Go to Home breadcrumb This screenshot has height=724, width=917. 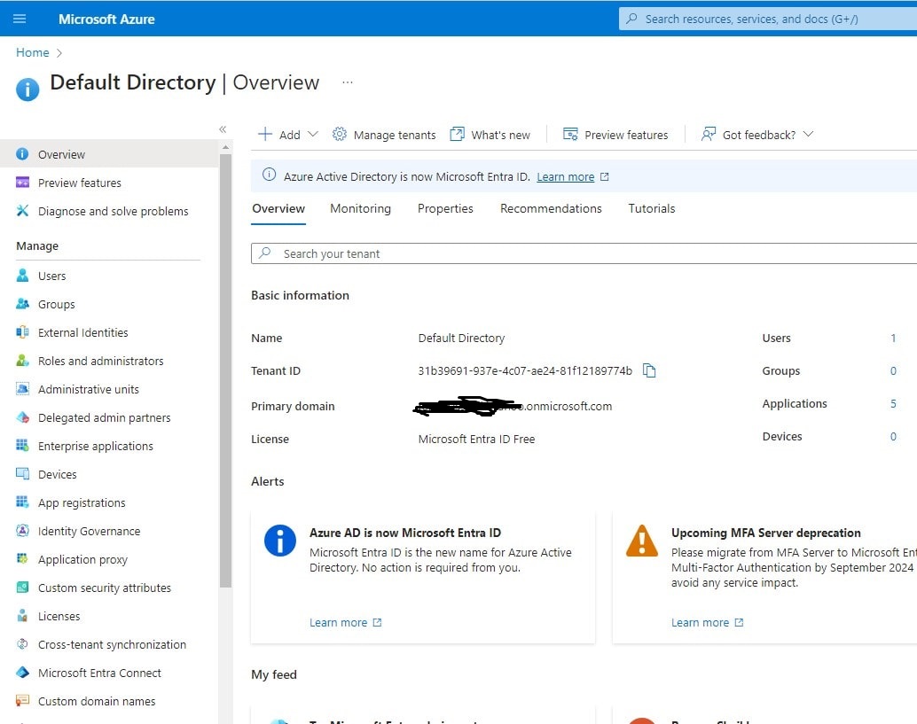(32, 52)
